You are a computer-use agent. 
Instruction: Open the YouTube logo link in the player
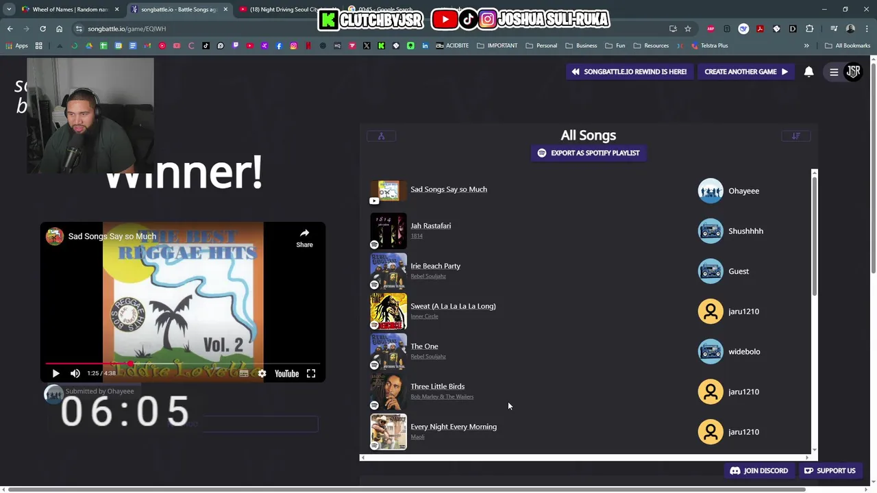(x=286, y=373)
